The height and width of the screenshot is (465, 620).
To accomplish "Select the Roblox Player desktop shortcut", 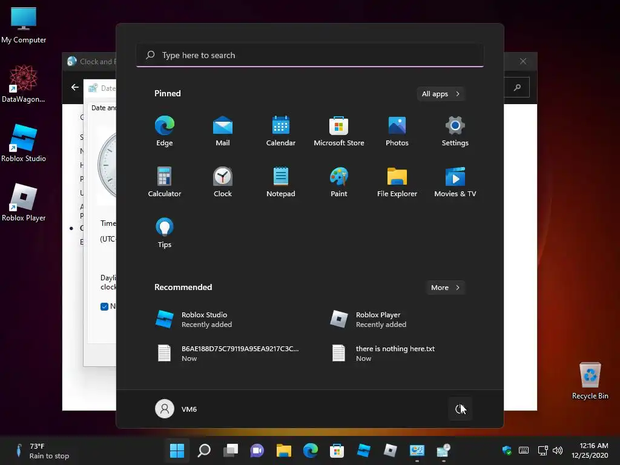I will 24,202.
